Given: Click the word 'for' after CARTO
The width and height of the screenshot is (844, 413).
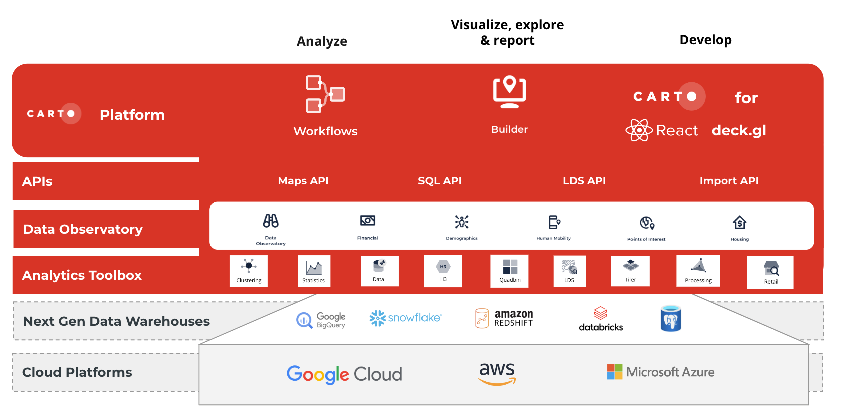Looking at the screenshot, I should [x=746, y=98].
